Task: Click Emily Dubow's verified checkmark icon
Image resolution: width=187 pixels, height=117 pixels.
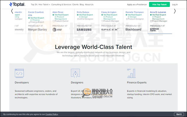Action: [x=78, y=15]
